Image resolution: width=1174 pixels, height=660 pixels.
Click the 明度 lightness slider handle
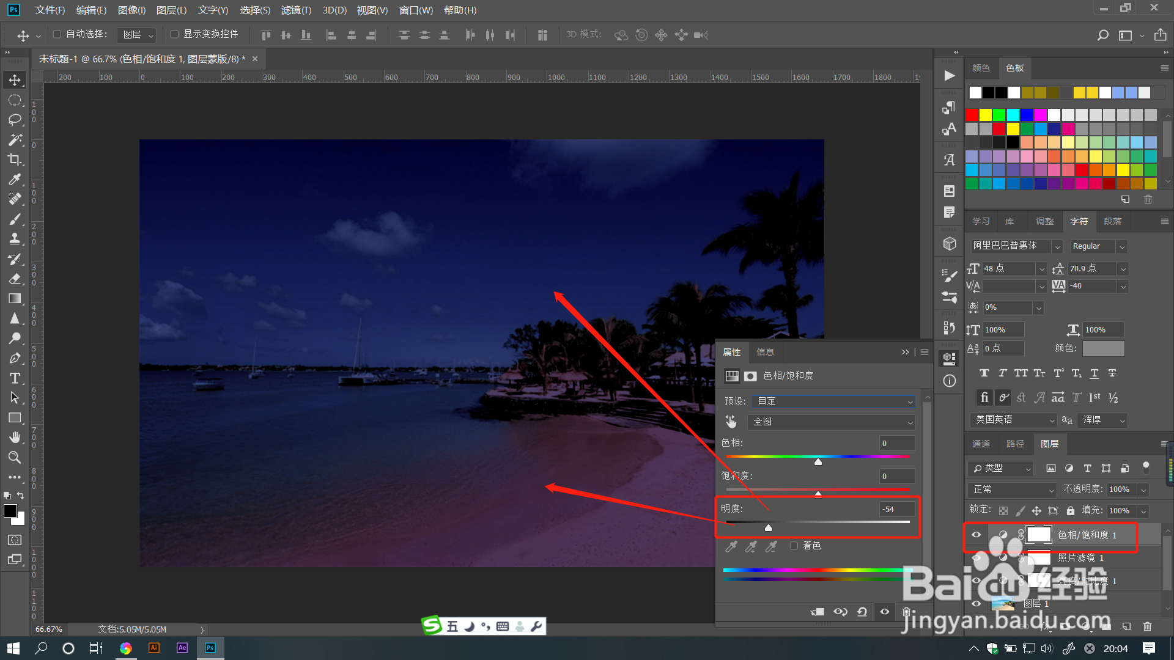tap(769, 527)
